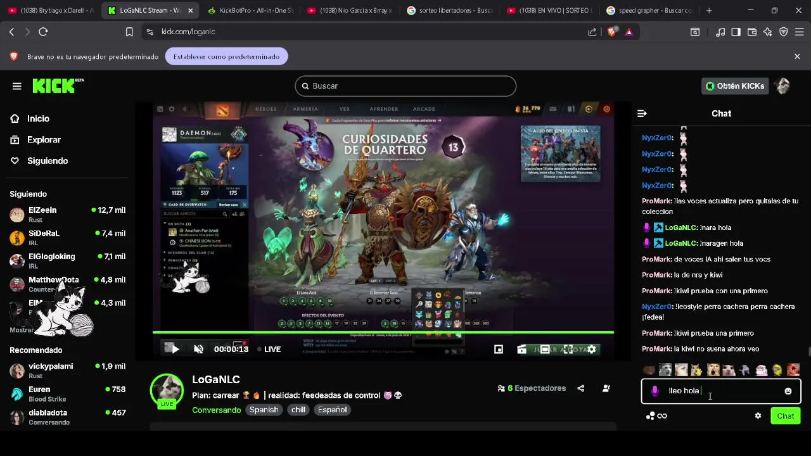Switch to sorteo libertadores tab

[x=449, y=11]
